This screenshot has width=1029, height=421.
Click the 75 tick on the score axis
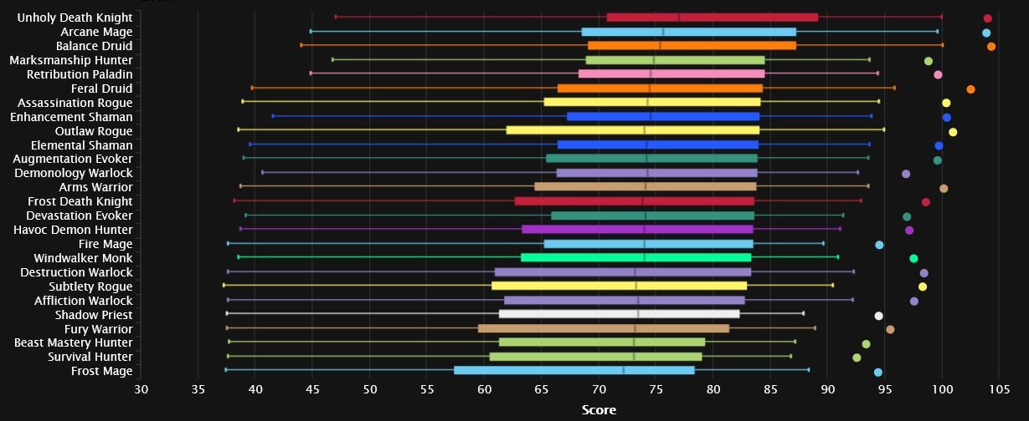click(656, 389)
